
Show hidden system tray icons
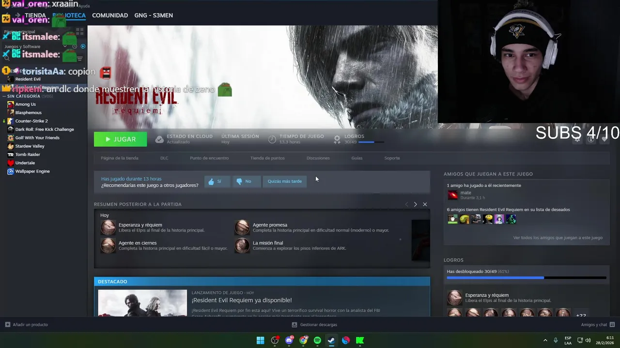tap(545, 340)
